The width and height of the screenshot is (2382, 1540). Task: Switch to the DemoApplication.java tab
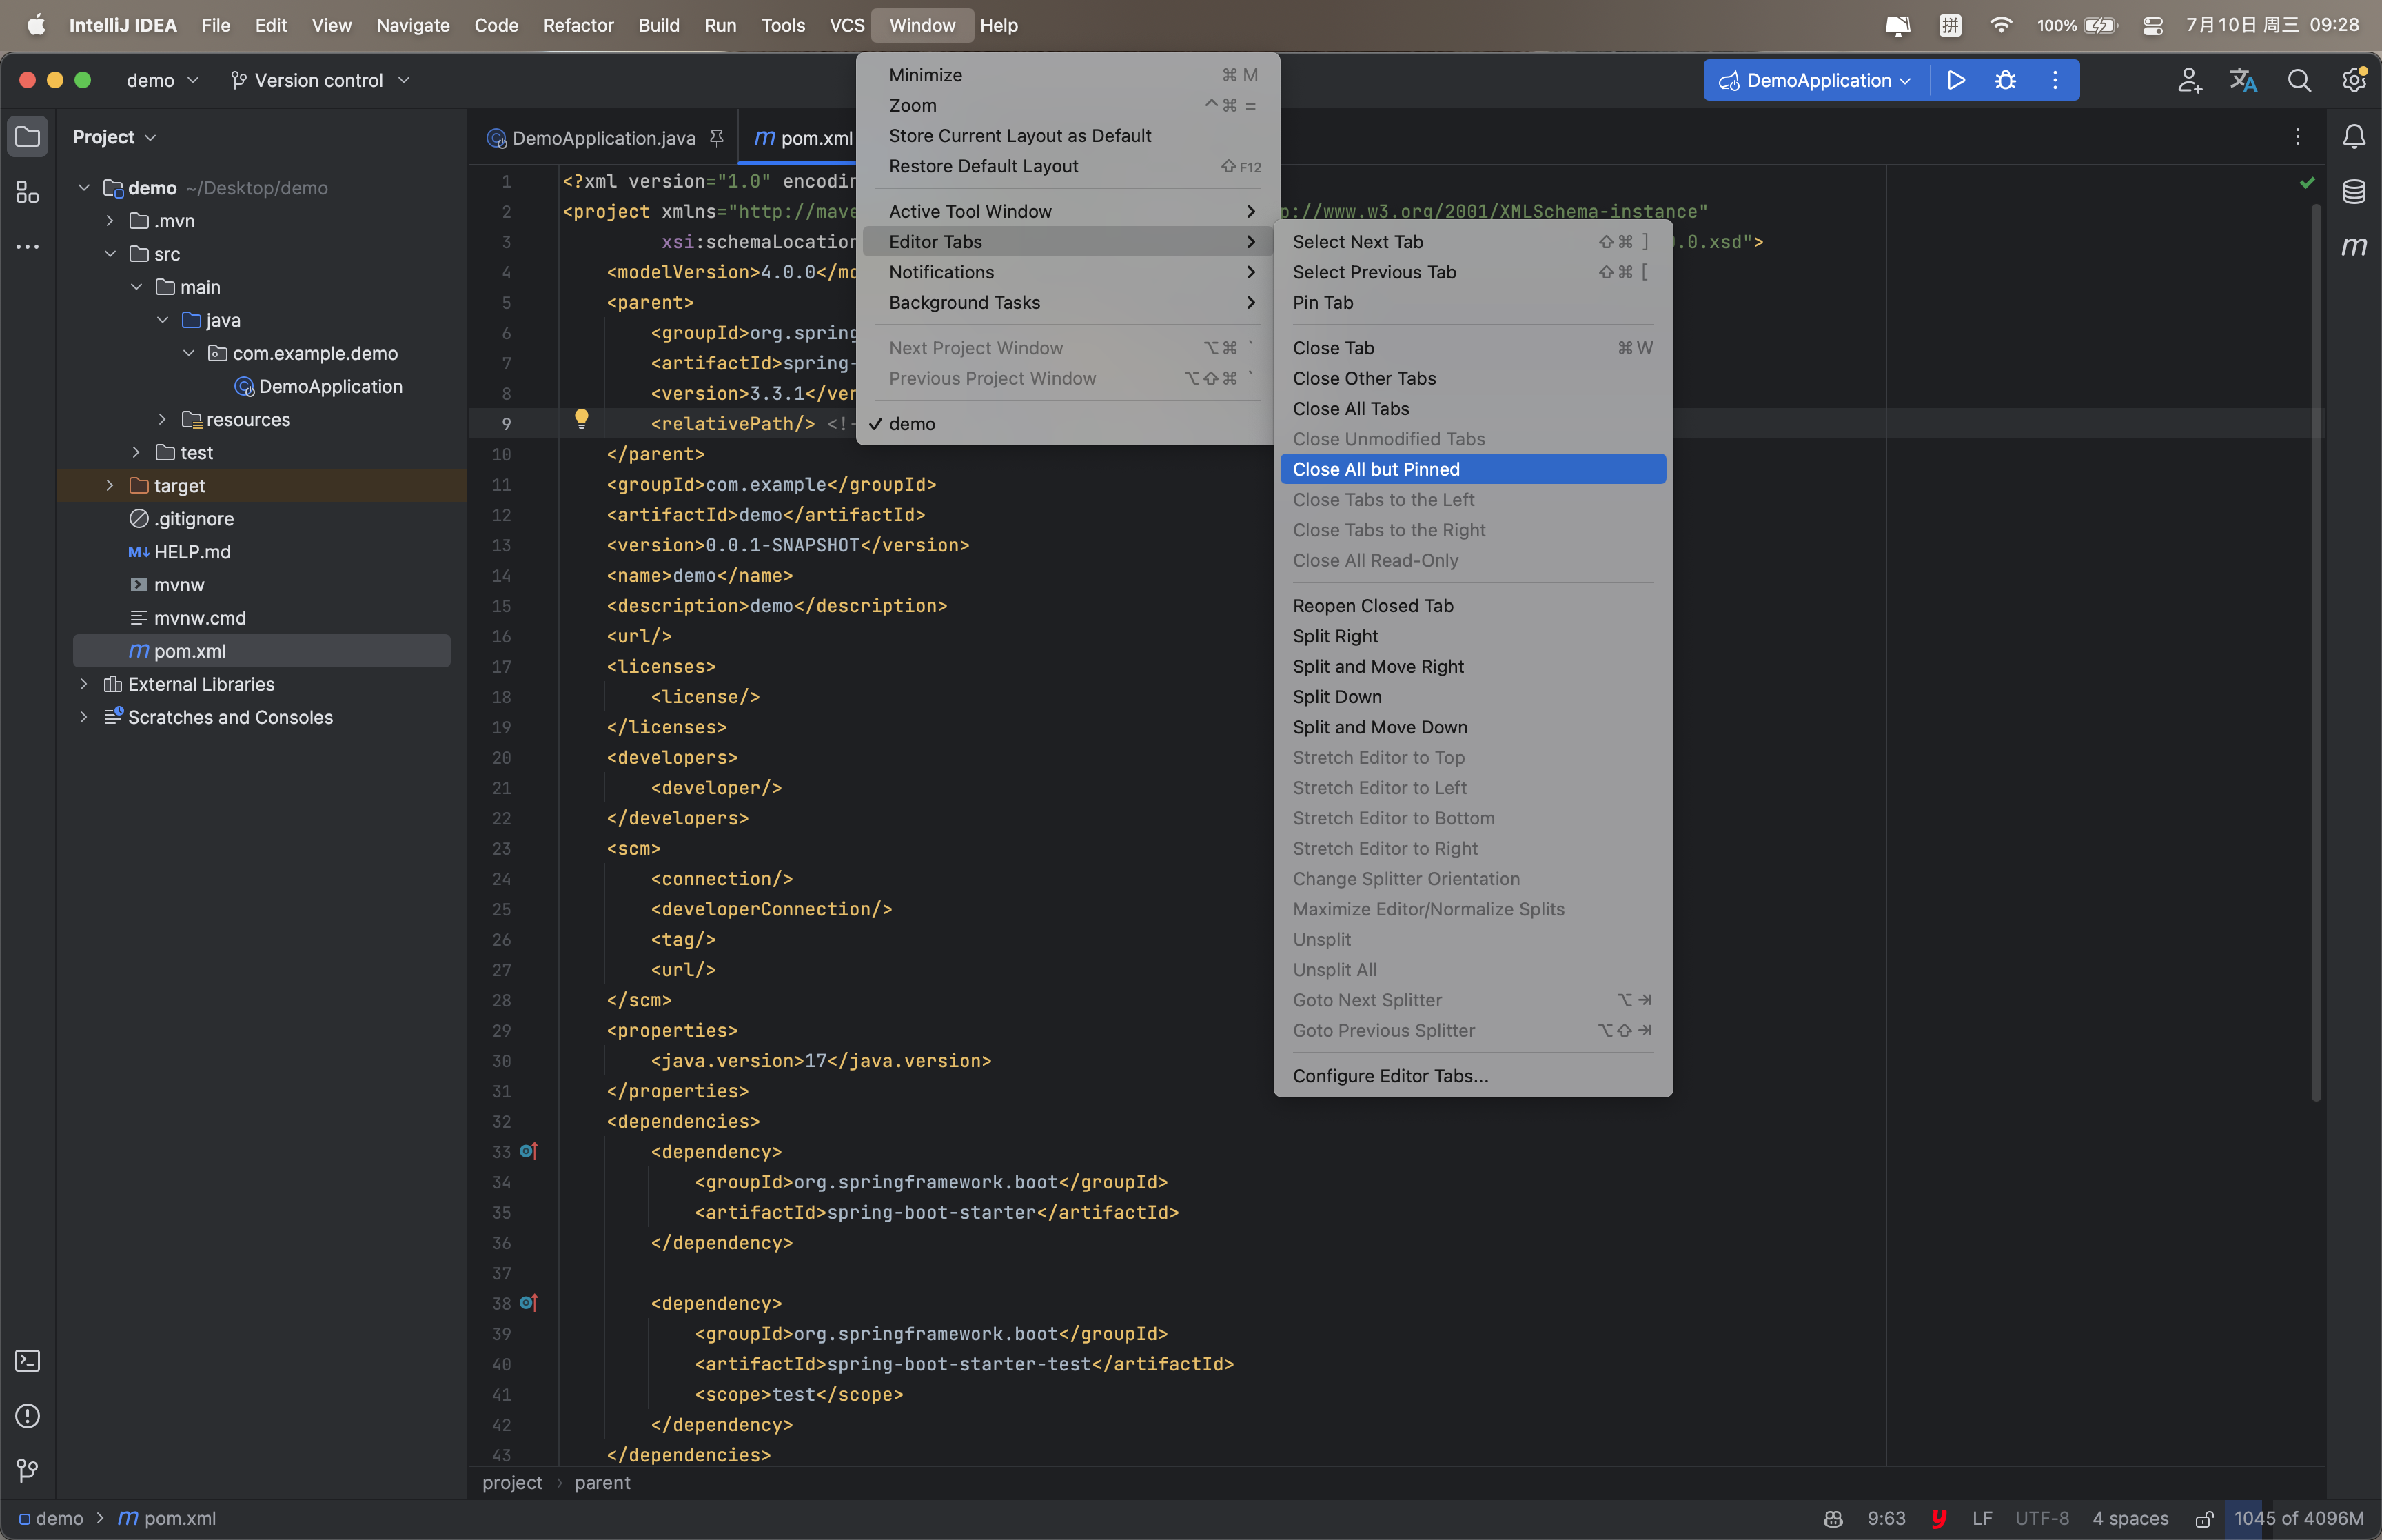point(603,138)
